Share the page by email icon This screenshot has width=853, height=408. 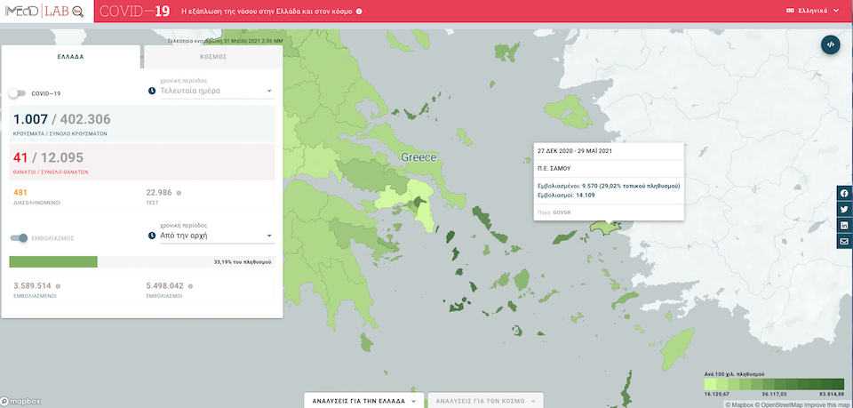pos(843,242)
